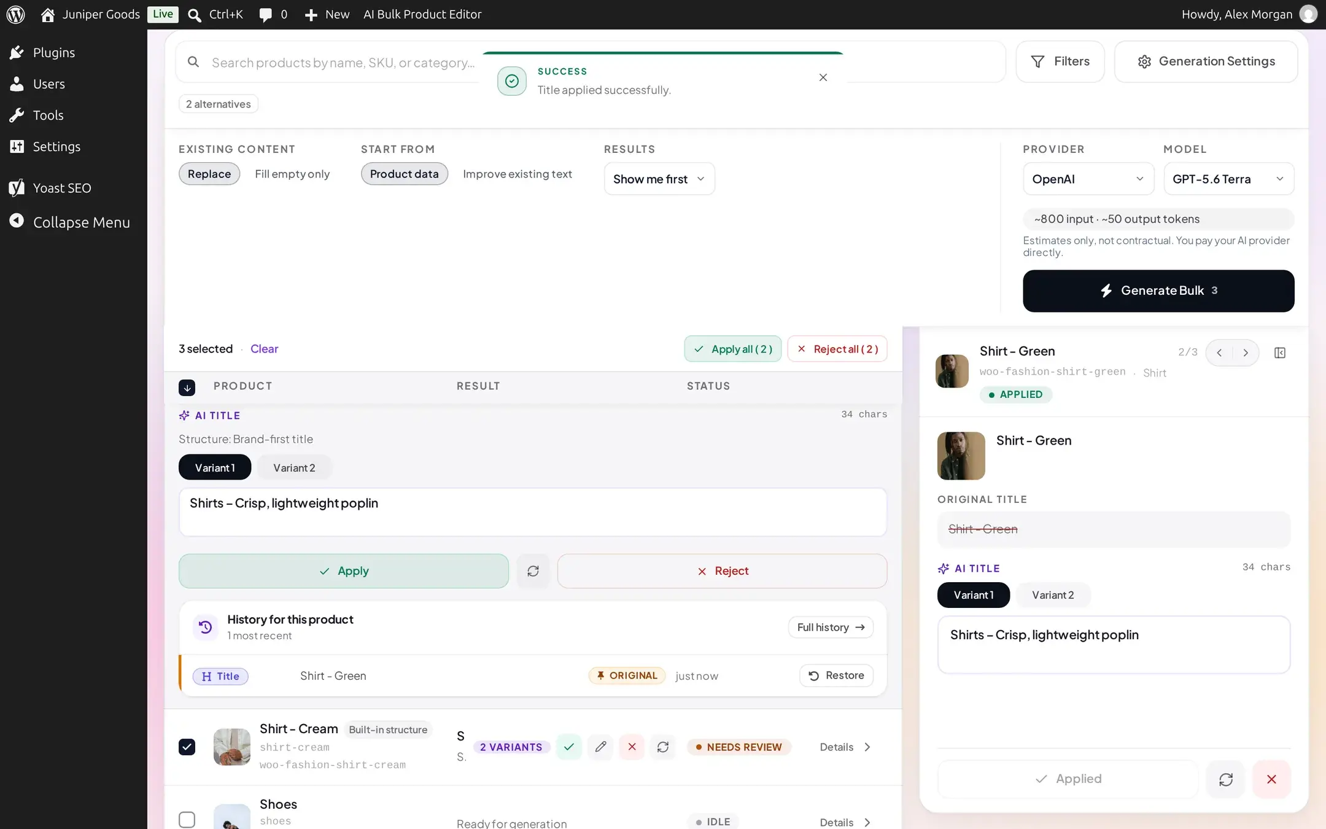Open the Show me first dropdown
This screenshot has width=1326, height=829.
point(659,179)
